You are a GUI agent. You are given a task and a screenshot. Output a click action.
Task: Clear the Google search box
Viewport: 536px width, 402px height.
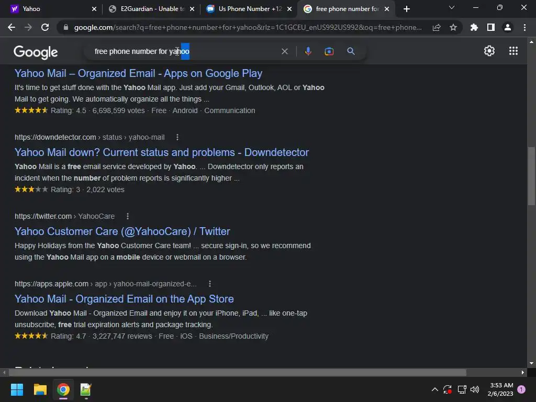[284, 51]
